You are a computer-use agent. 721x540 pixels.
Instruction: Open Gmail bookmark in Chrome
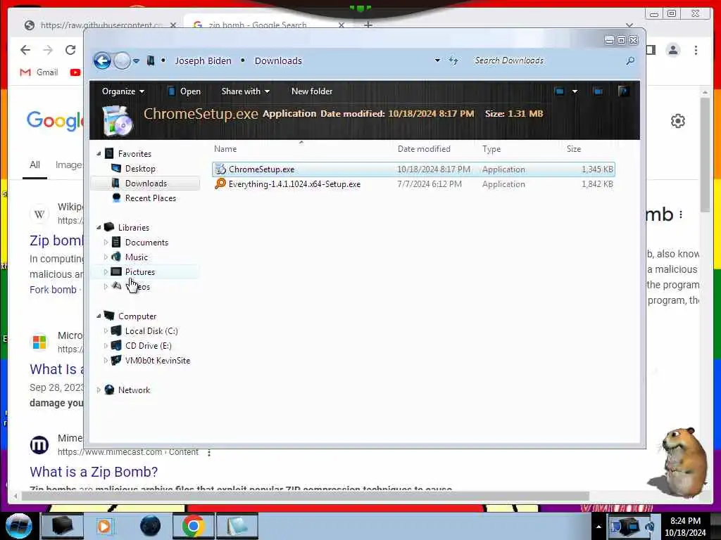tap(39, 72)
